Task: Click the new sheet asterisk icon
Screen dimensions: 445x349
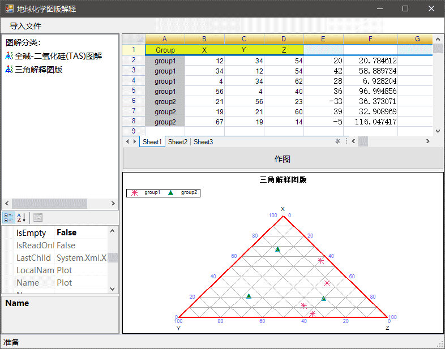Action: click(337, 141)
